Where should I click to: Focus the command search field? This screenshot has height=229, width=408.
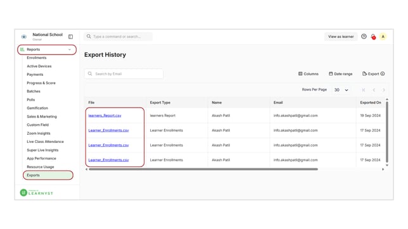(x=118, y=37)
